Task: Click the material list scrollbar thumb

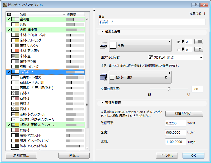Action: [87, 105]
